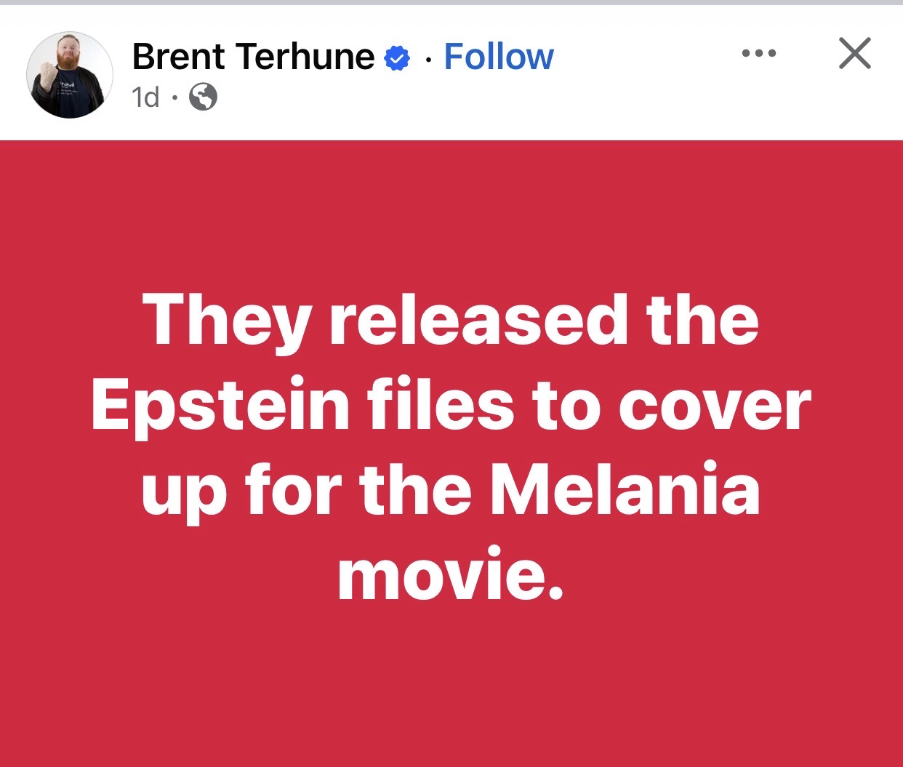
Task: Open the three-dot post options menu
Action: 759,53
